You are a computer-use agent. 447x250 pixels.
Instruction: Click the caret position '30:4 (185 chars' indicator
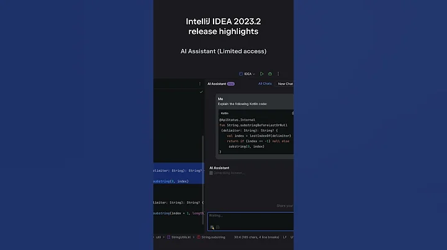[256, 237]
